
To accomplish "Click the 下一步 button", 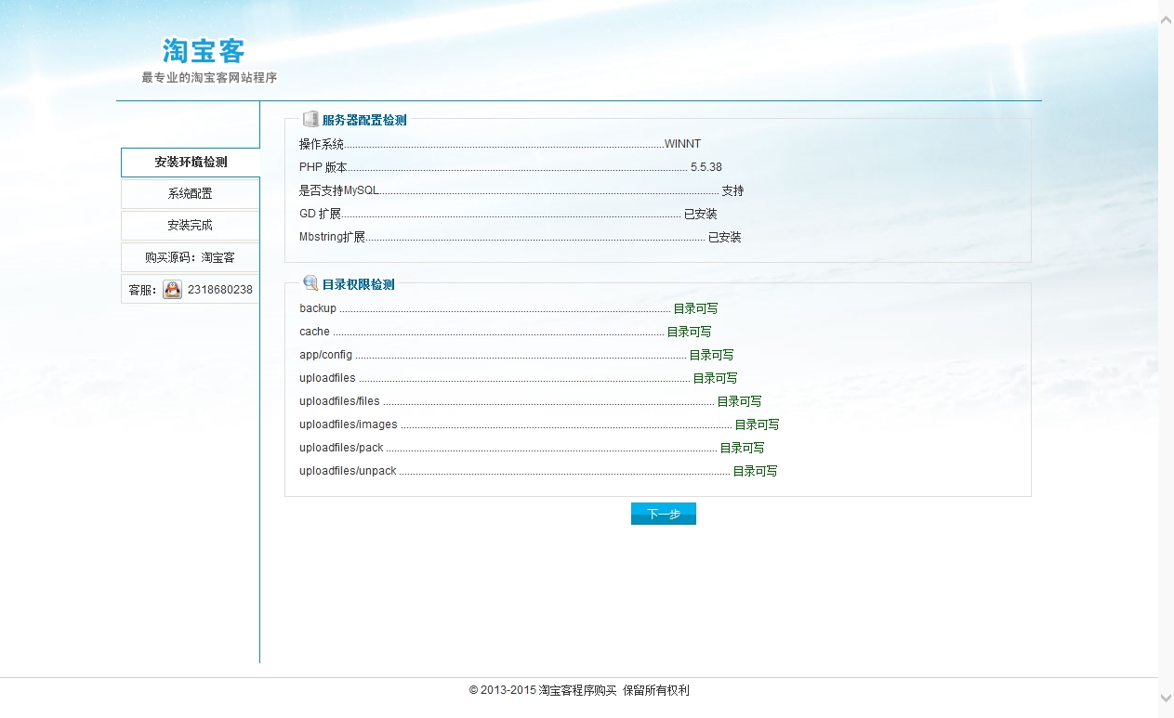I will point(664,514).
